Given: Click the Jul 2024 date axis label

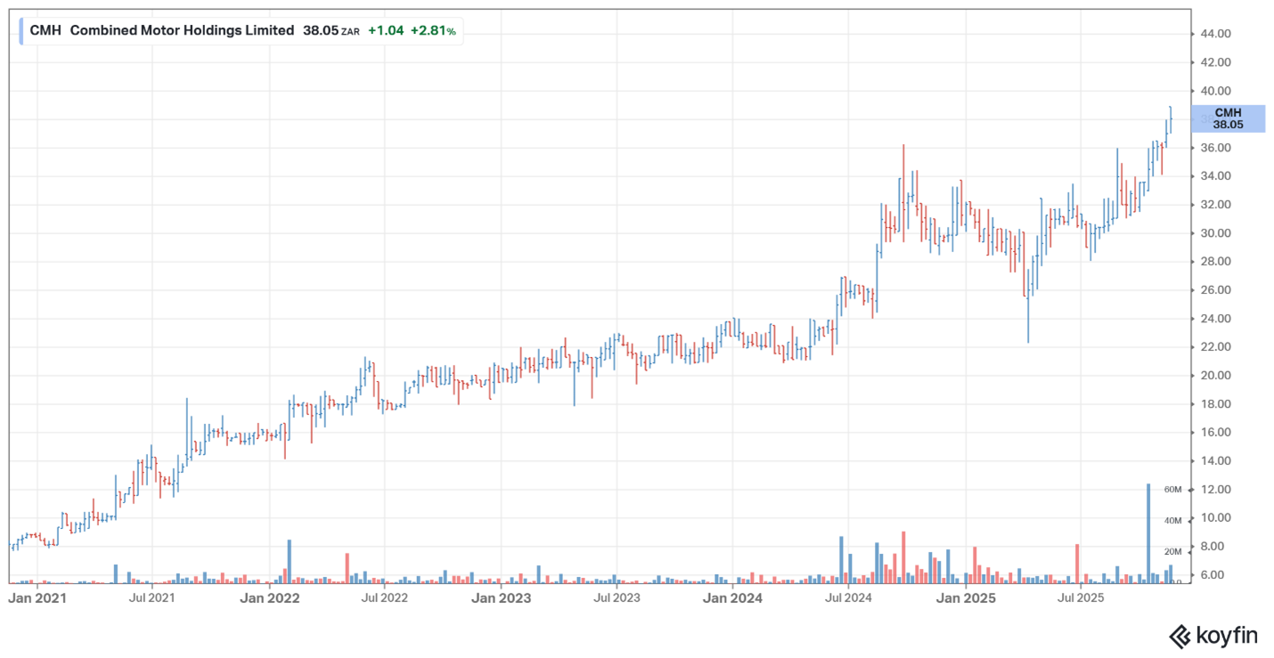Looking at the screenshot, I should (848, 597).
